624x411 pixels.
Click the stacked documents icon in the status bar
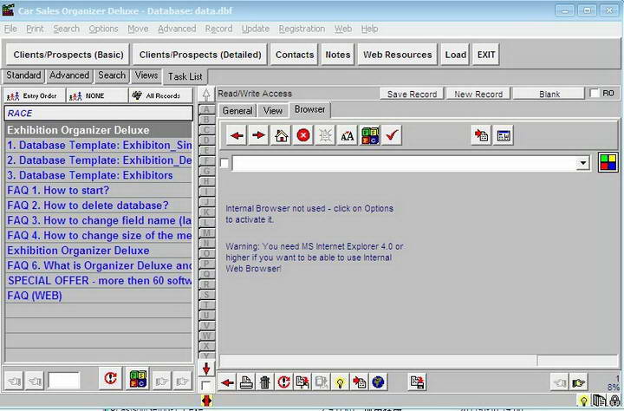(600, 401)
